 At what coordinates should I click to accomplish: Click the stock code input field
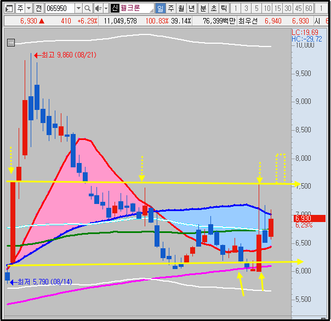(60, 8)
